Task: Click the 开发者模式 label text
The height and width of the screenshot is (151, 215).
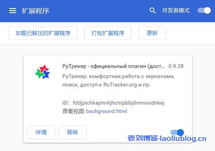Action: 176,10
